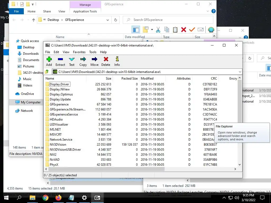Open the 7-Zip Edit menu
Image resolution: width=271 pixels, height=203 pixels.
56,52
